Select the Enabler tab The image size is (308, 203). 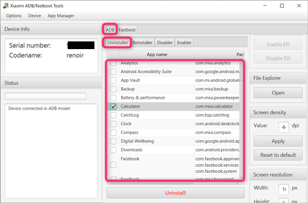pos(184,42)
